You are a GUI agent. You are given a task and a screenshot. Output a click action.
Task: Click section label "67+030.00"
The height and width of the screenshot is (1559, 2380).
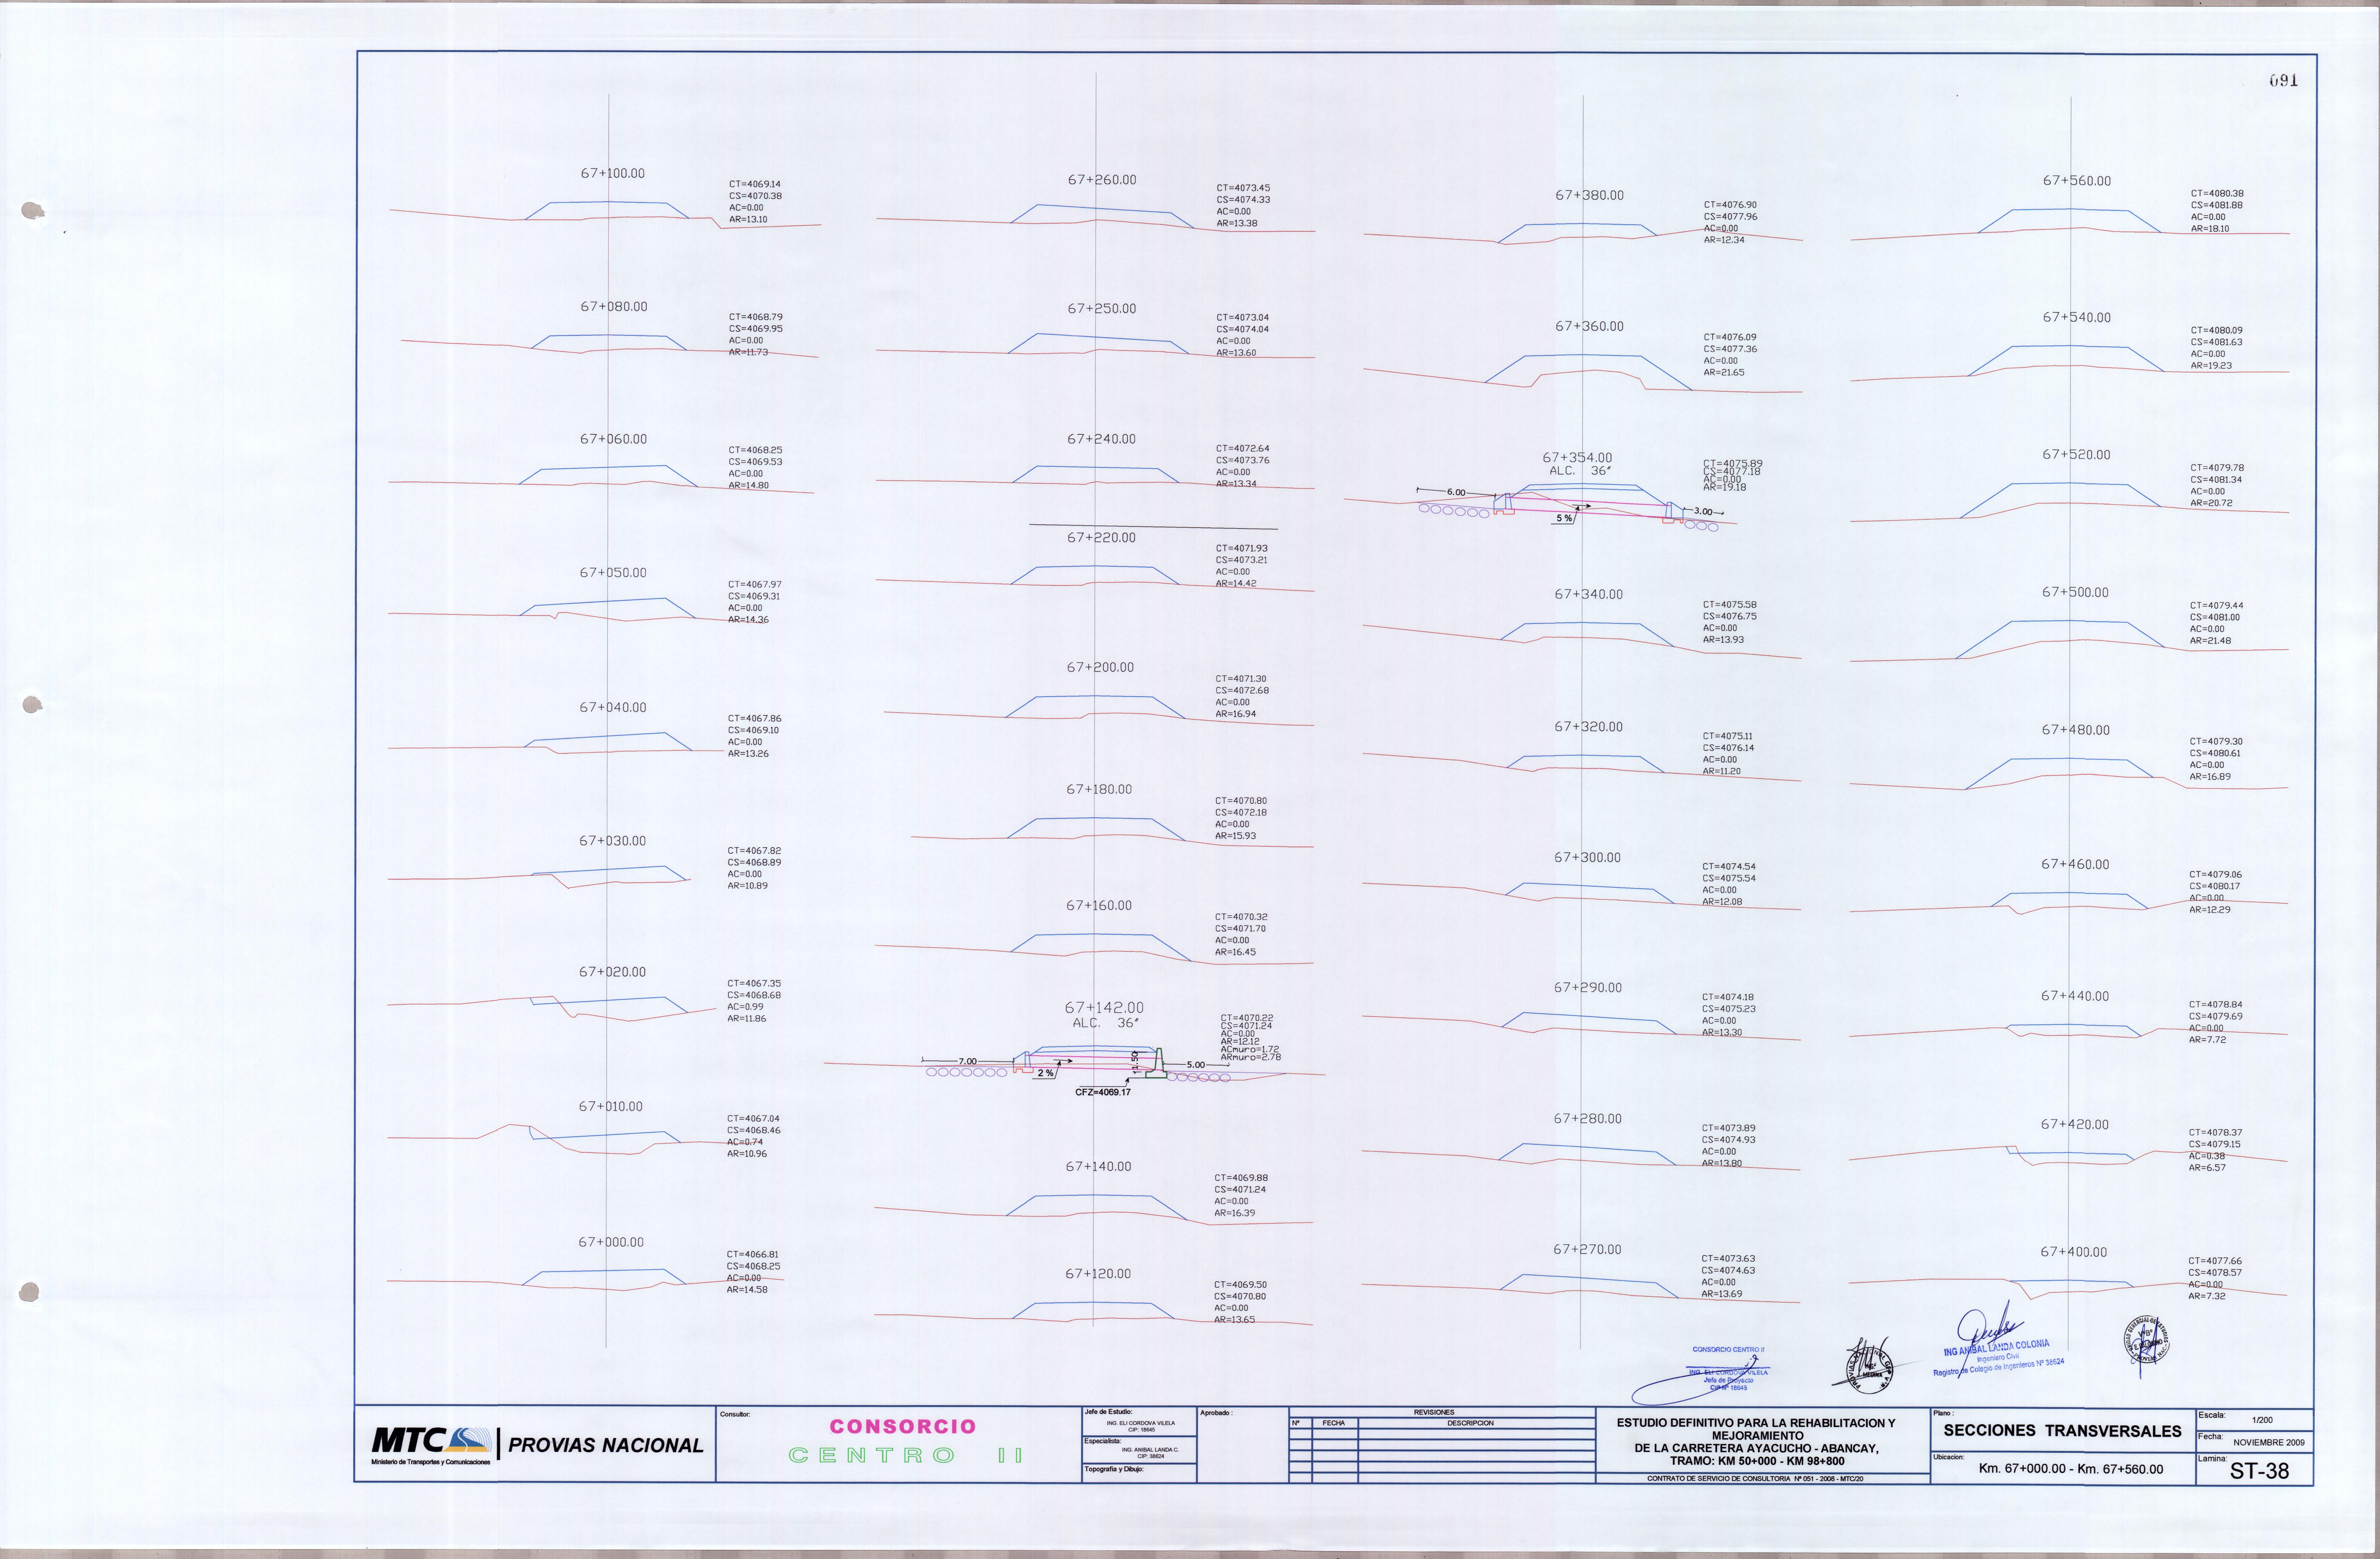(612, 841)
